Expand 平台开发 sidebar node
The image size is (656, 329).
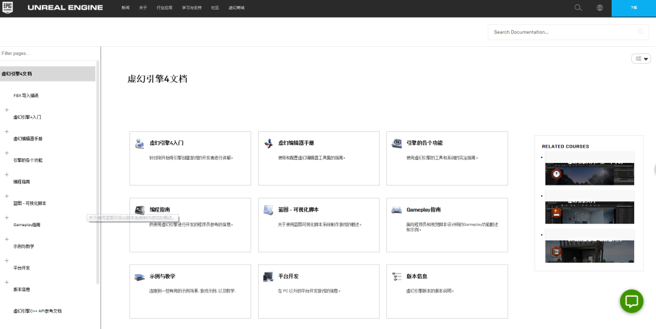click(7, 261)
